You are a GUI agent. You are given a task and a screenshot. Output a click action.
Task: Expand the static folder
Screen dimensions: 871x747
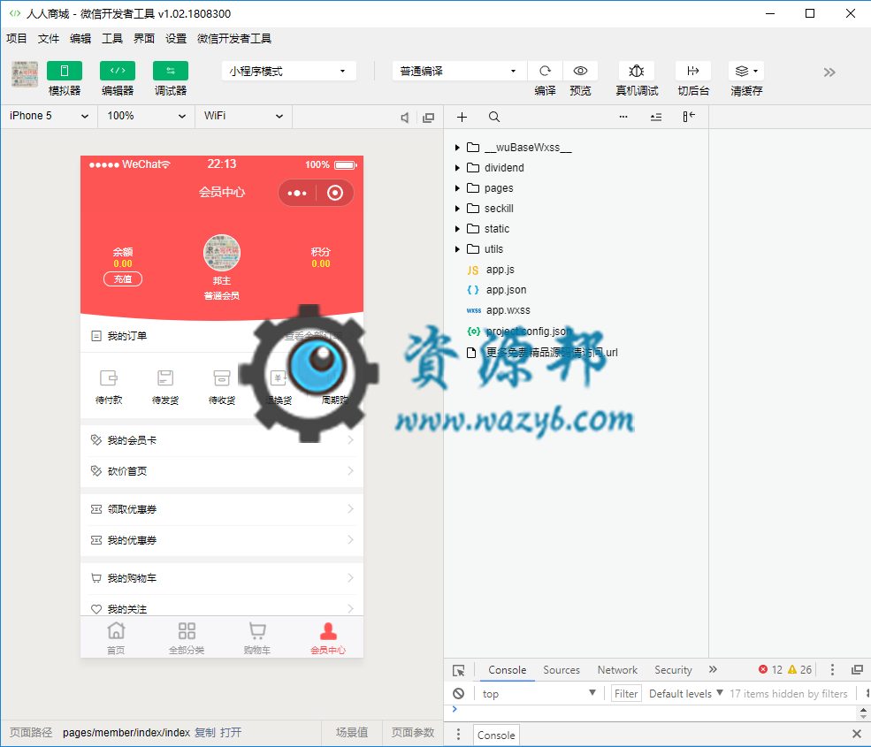[457, 229]
